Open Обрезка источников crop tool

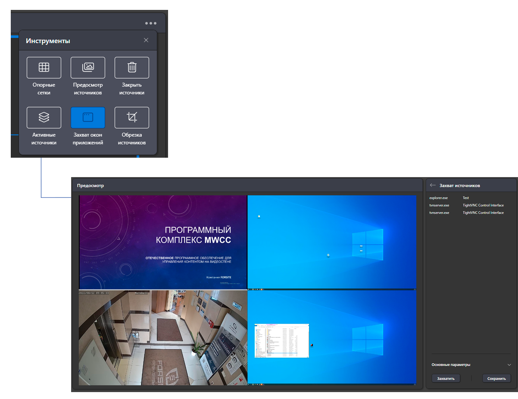pyautogui.click(x=132, y=118)
